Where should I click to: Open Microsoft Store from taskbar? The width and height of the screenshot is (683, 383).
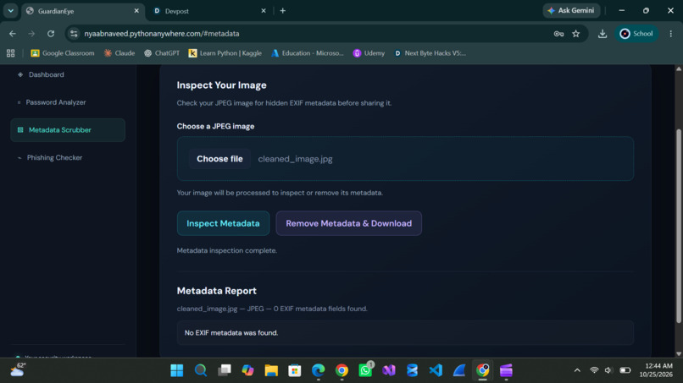[x=295, y=370]
